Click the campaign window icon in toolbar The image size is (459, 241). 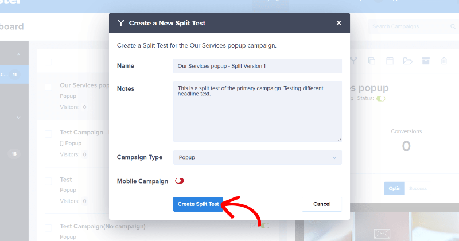pyautogui.click(x=389, y=61)
